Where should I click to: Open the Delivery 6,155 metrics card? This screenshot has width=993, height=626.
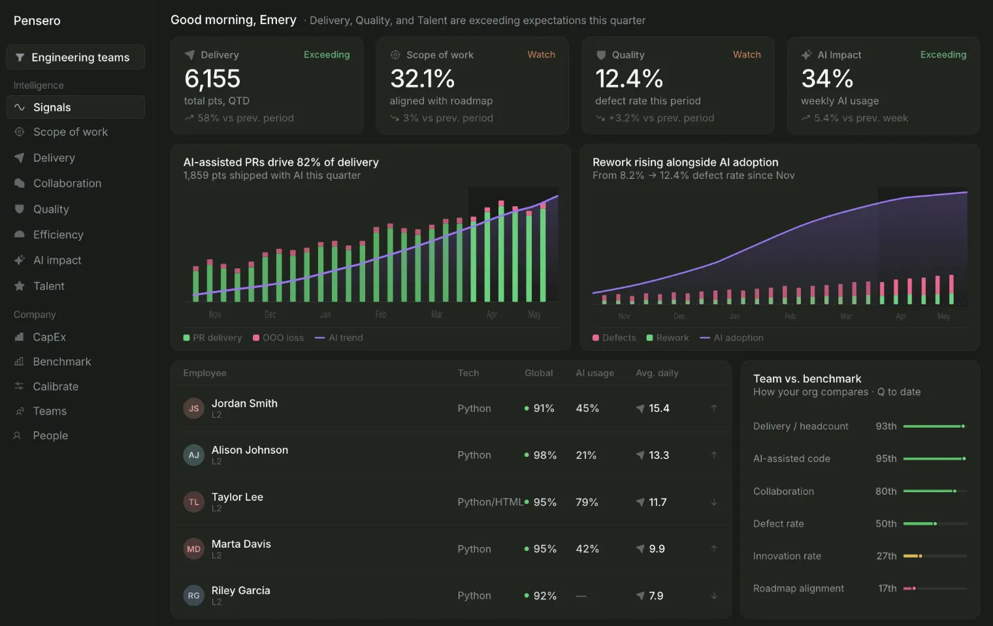tap(267, 86)
